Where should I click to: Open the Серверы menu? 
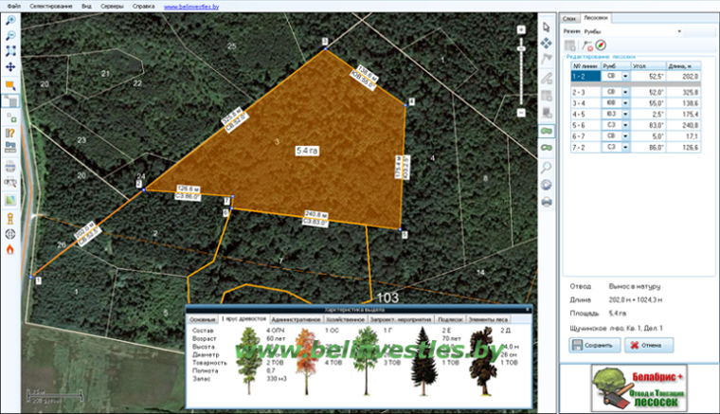coord(112,7)
